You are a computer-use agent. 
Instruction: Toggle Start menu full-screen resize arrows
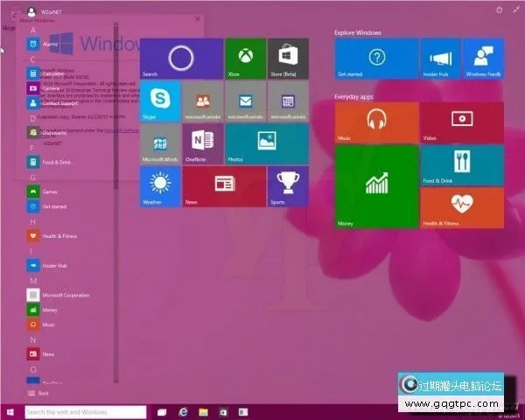(x=514, y=10)
